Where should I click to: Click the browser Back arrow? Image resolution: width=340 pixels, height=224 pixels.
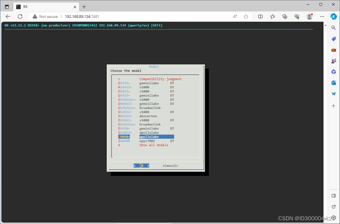point(8,16)
